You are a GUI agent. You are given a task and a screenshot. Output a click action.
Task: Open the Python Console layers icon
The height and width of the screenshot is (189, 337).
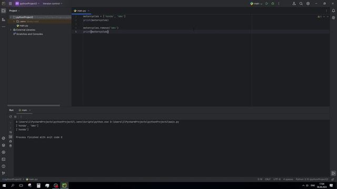click(4, 145)
